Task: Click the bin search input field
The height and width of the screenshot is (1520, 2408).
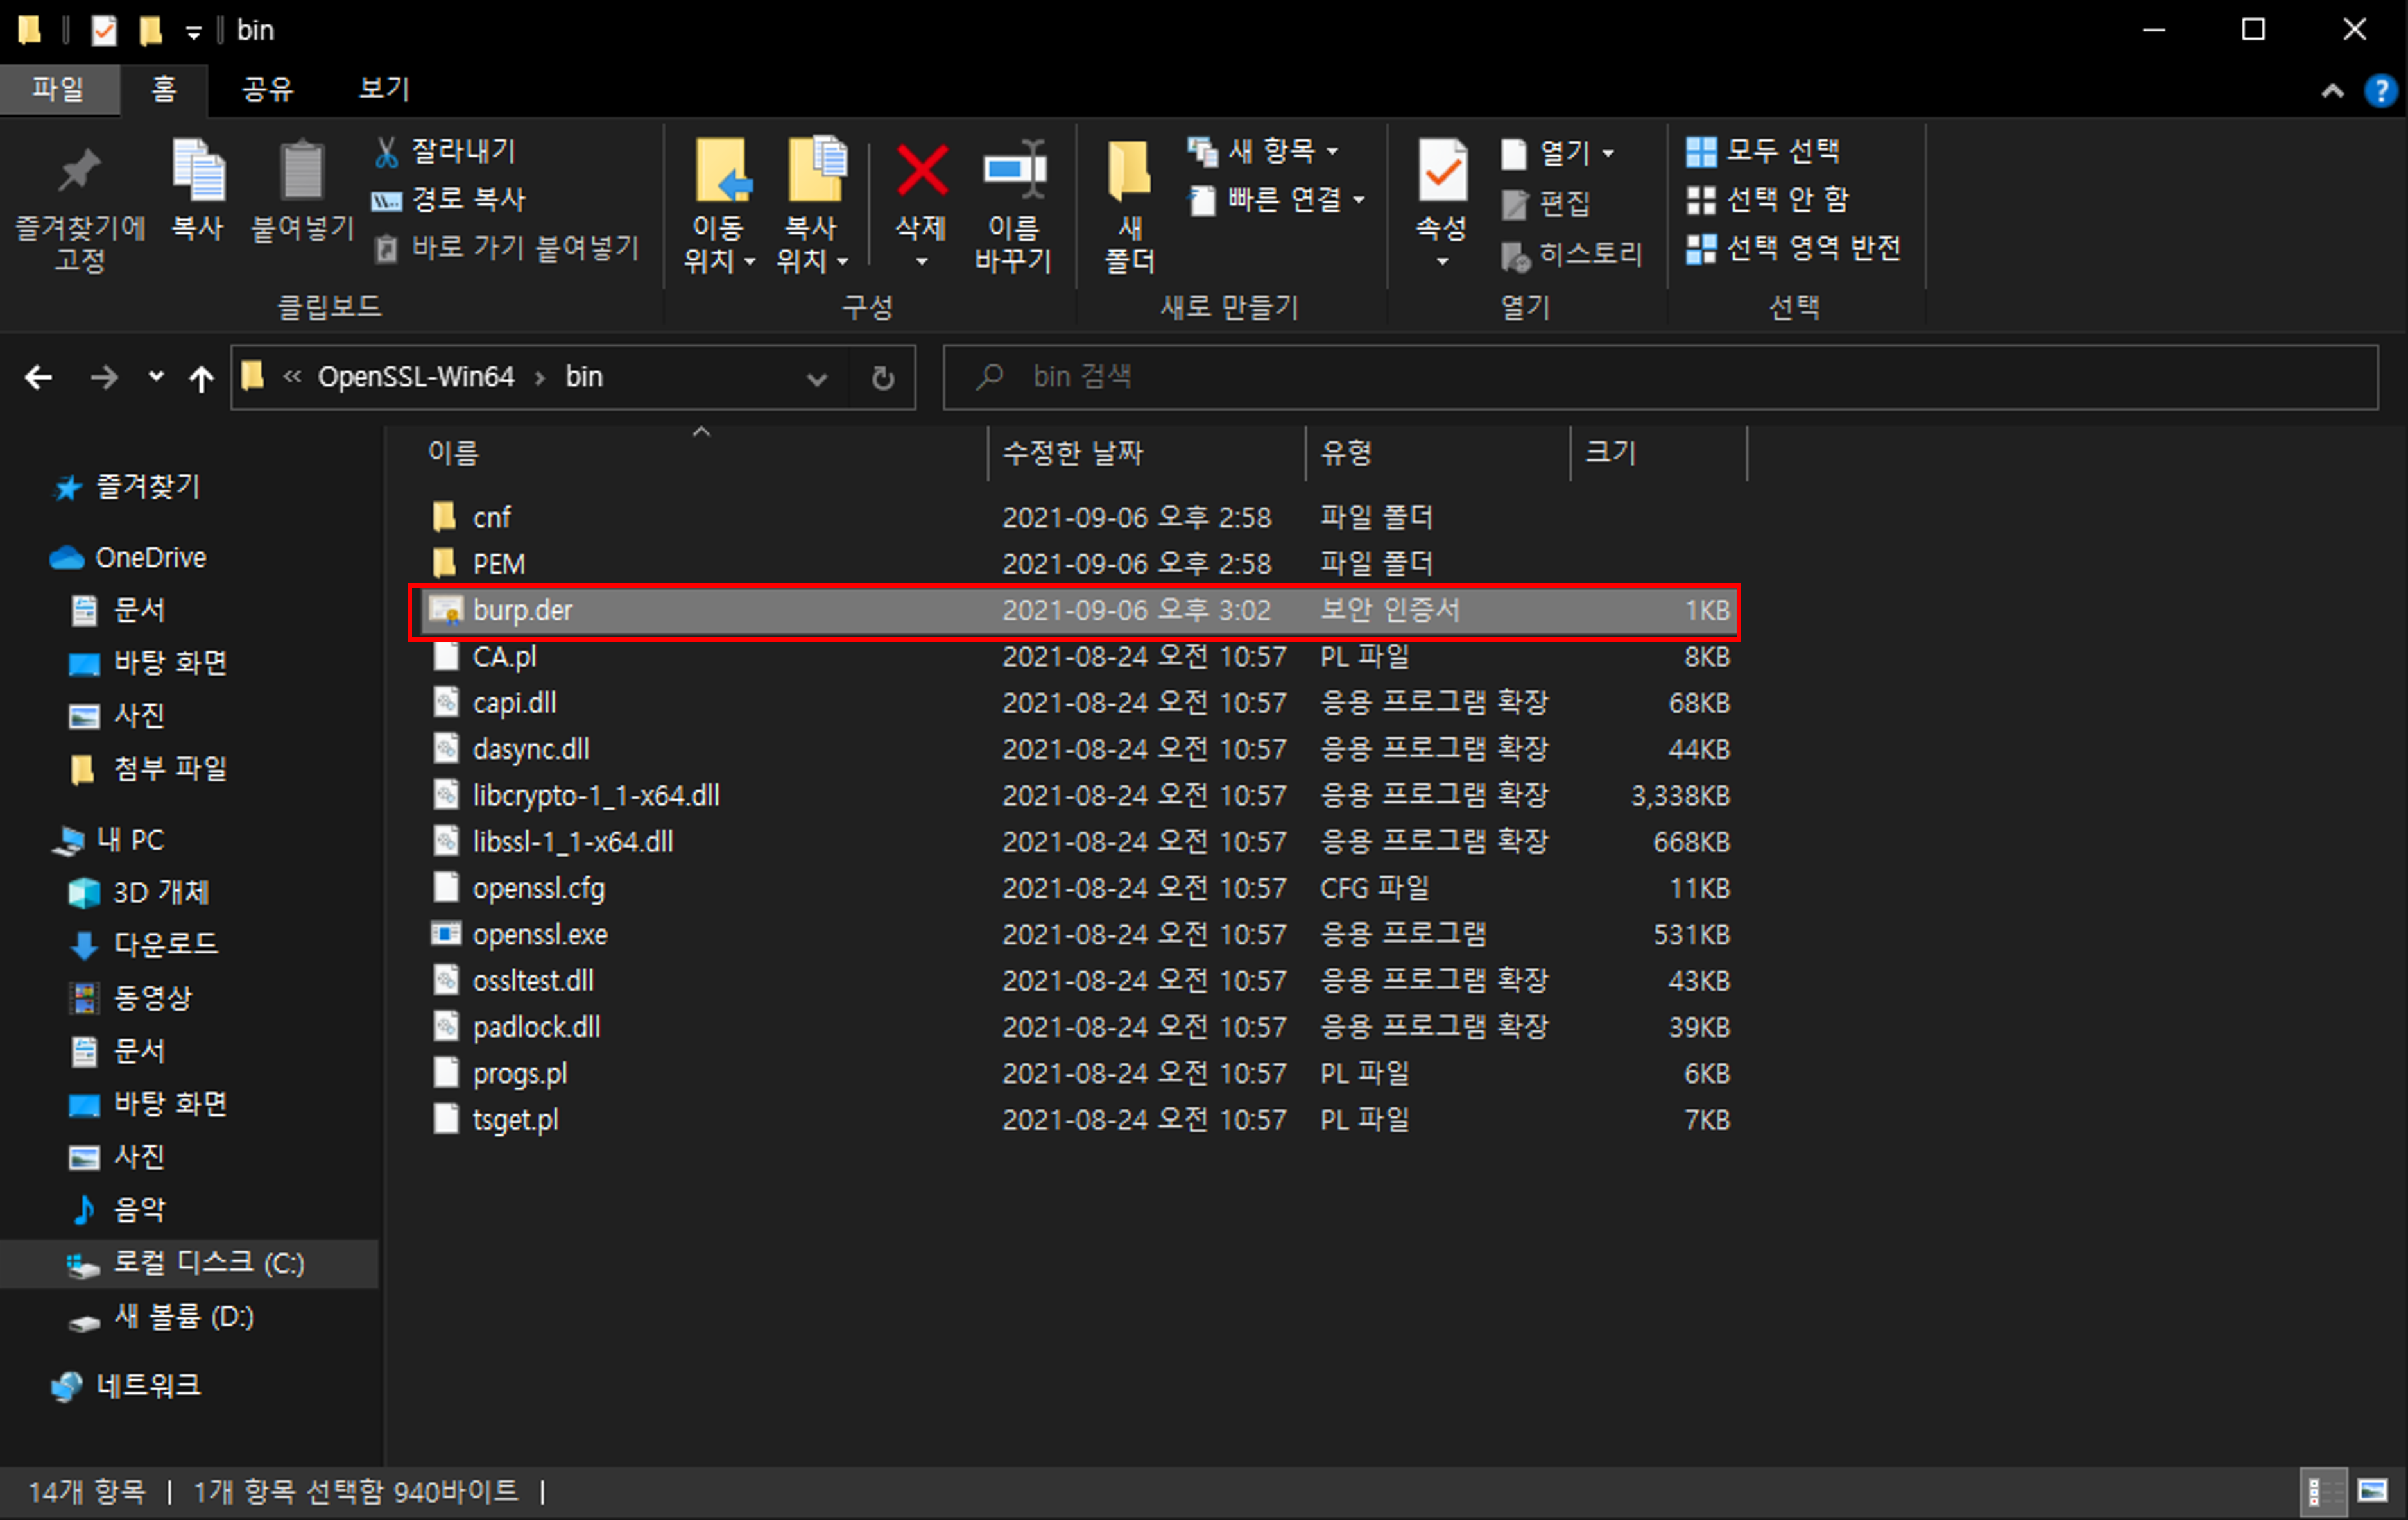Action: pos(1660,377)
